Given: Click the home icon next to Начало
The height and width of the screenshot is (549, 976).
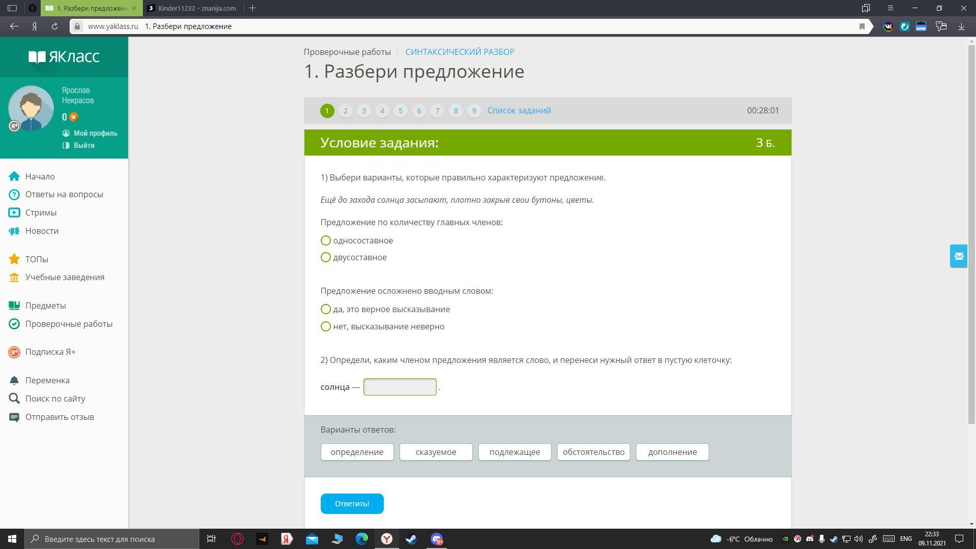Looking at the screenshot, I should pos(14,176).
